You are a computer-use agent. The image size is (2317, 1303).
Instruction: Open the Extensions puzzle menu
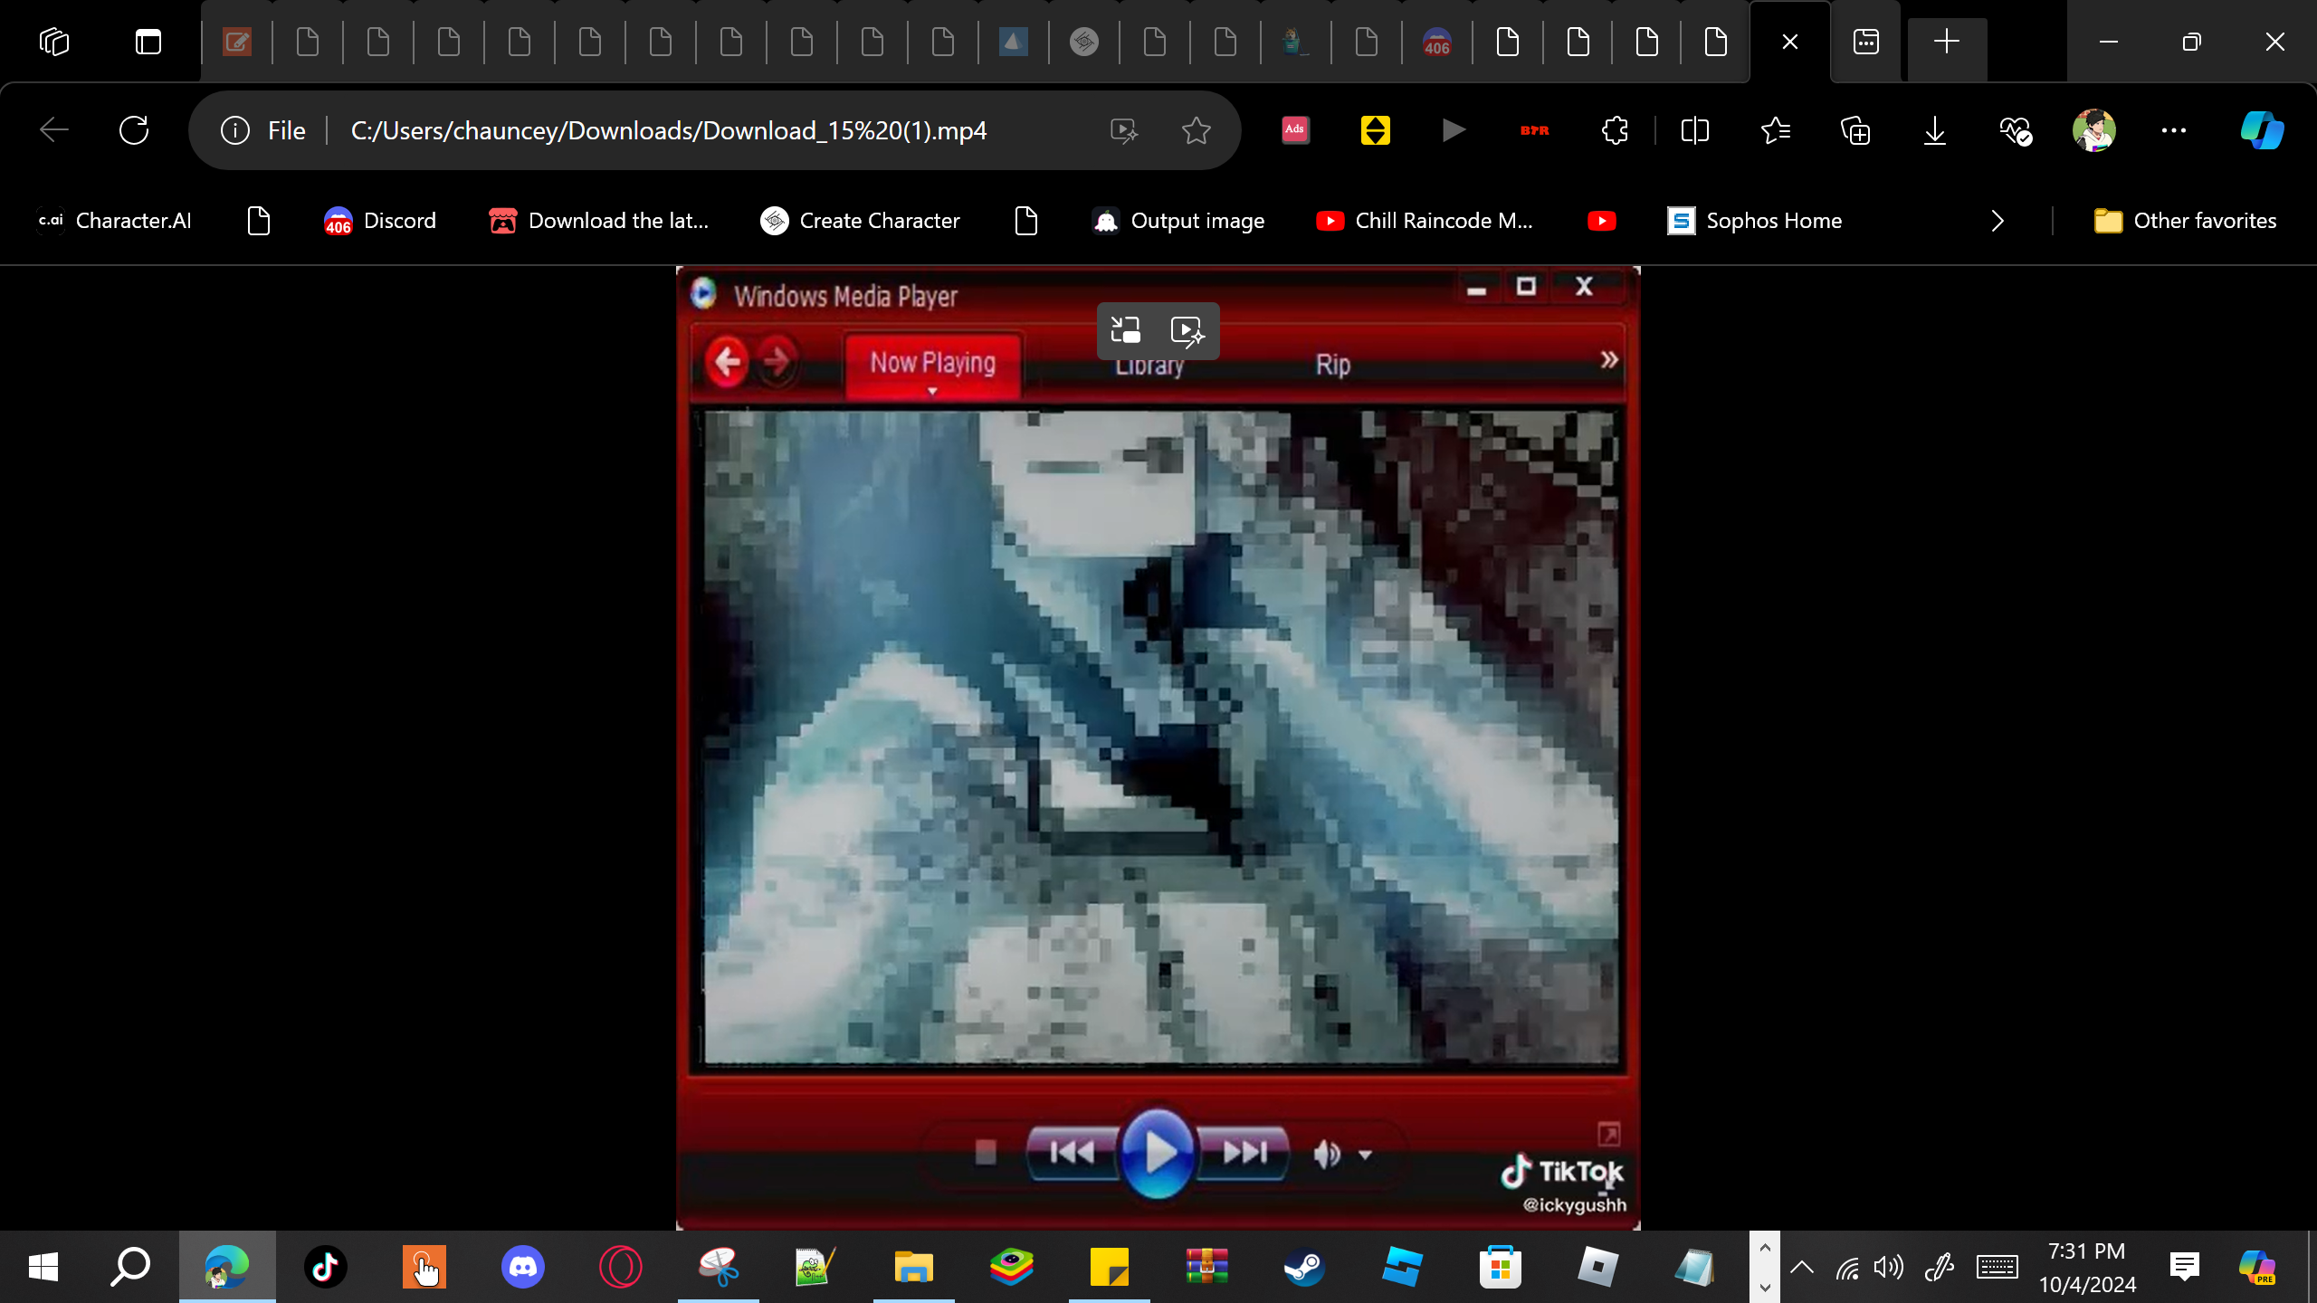1615,130
